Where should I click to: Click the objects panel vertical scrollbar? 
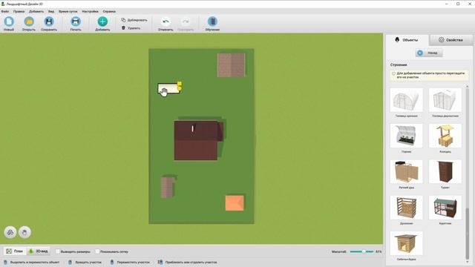tap(468, 233)
